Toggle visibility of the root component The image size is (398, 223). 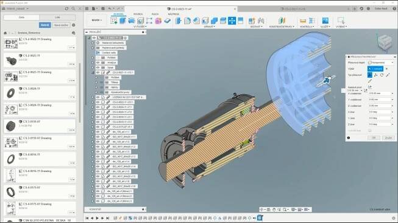point(94,38)
